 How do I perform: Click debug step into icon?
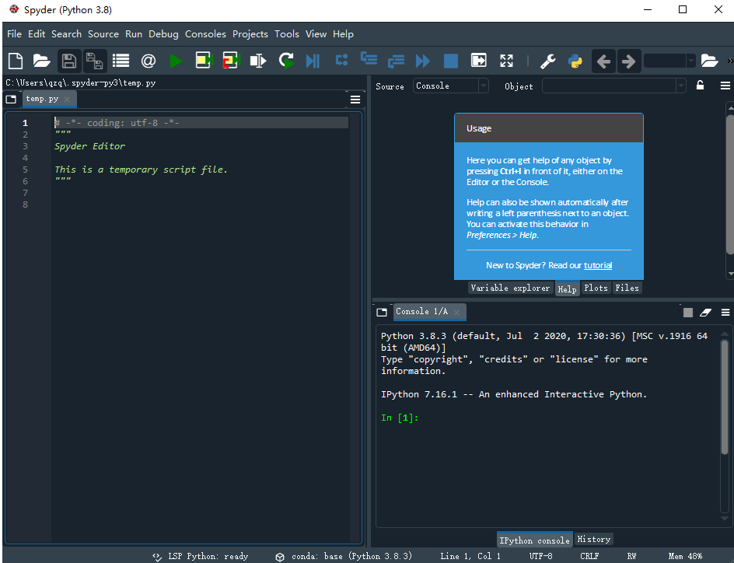(x=369, y=59)
